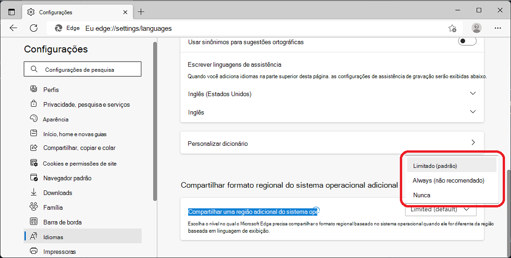This screenshot has width=511, height=258.
Task: Open Compartilhar, copiar e colar section
Action: pyautogui.click(x=83, y=148)
